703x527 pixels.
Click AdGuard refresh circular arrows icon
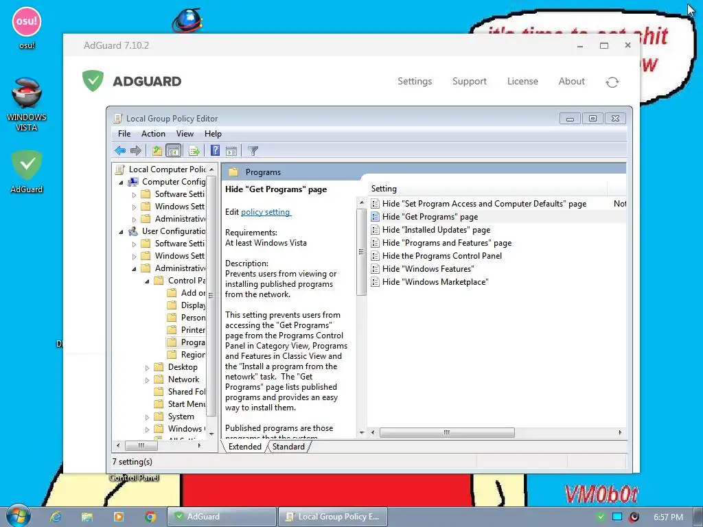(612, 82)
